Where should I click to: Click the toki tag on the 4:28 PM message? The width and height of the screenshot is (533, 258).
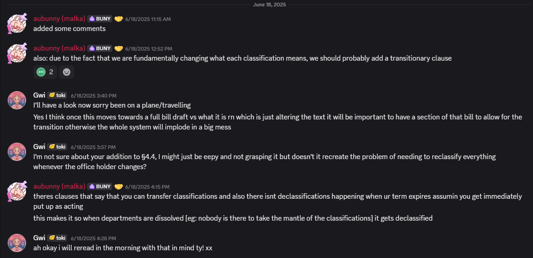point(57,238)
